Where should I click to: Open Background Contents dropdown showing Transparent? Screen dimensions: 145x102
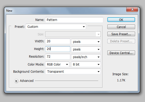click(x=73, y=71)
